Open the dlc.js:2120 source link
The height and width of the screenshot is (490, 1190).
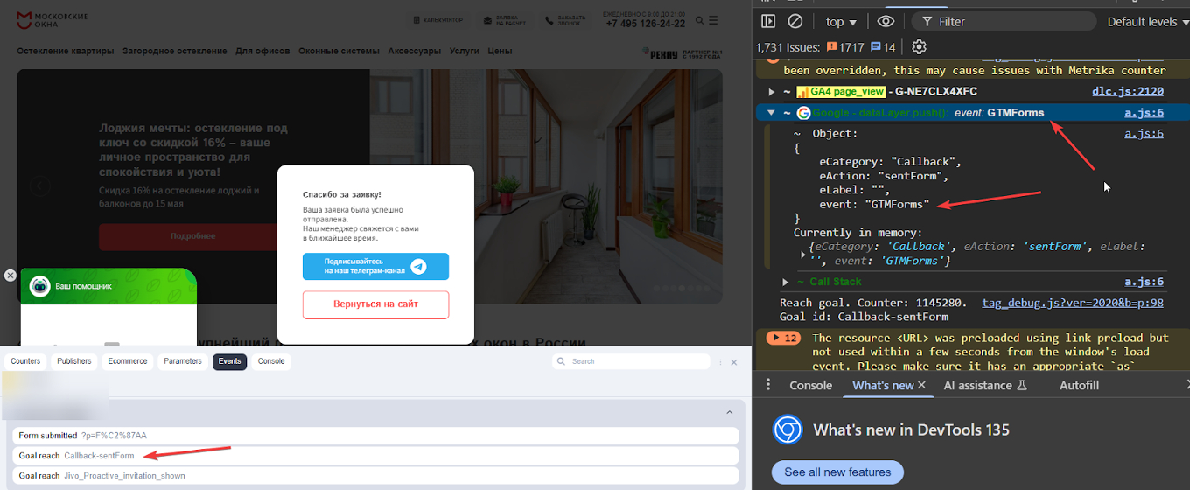1128,91
